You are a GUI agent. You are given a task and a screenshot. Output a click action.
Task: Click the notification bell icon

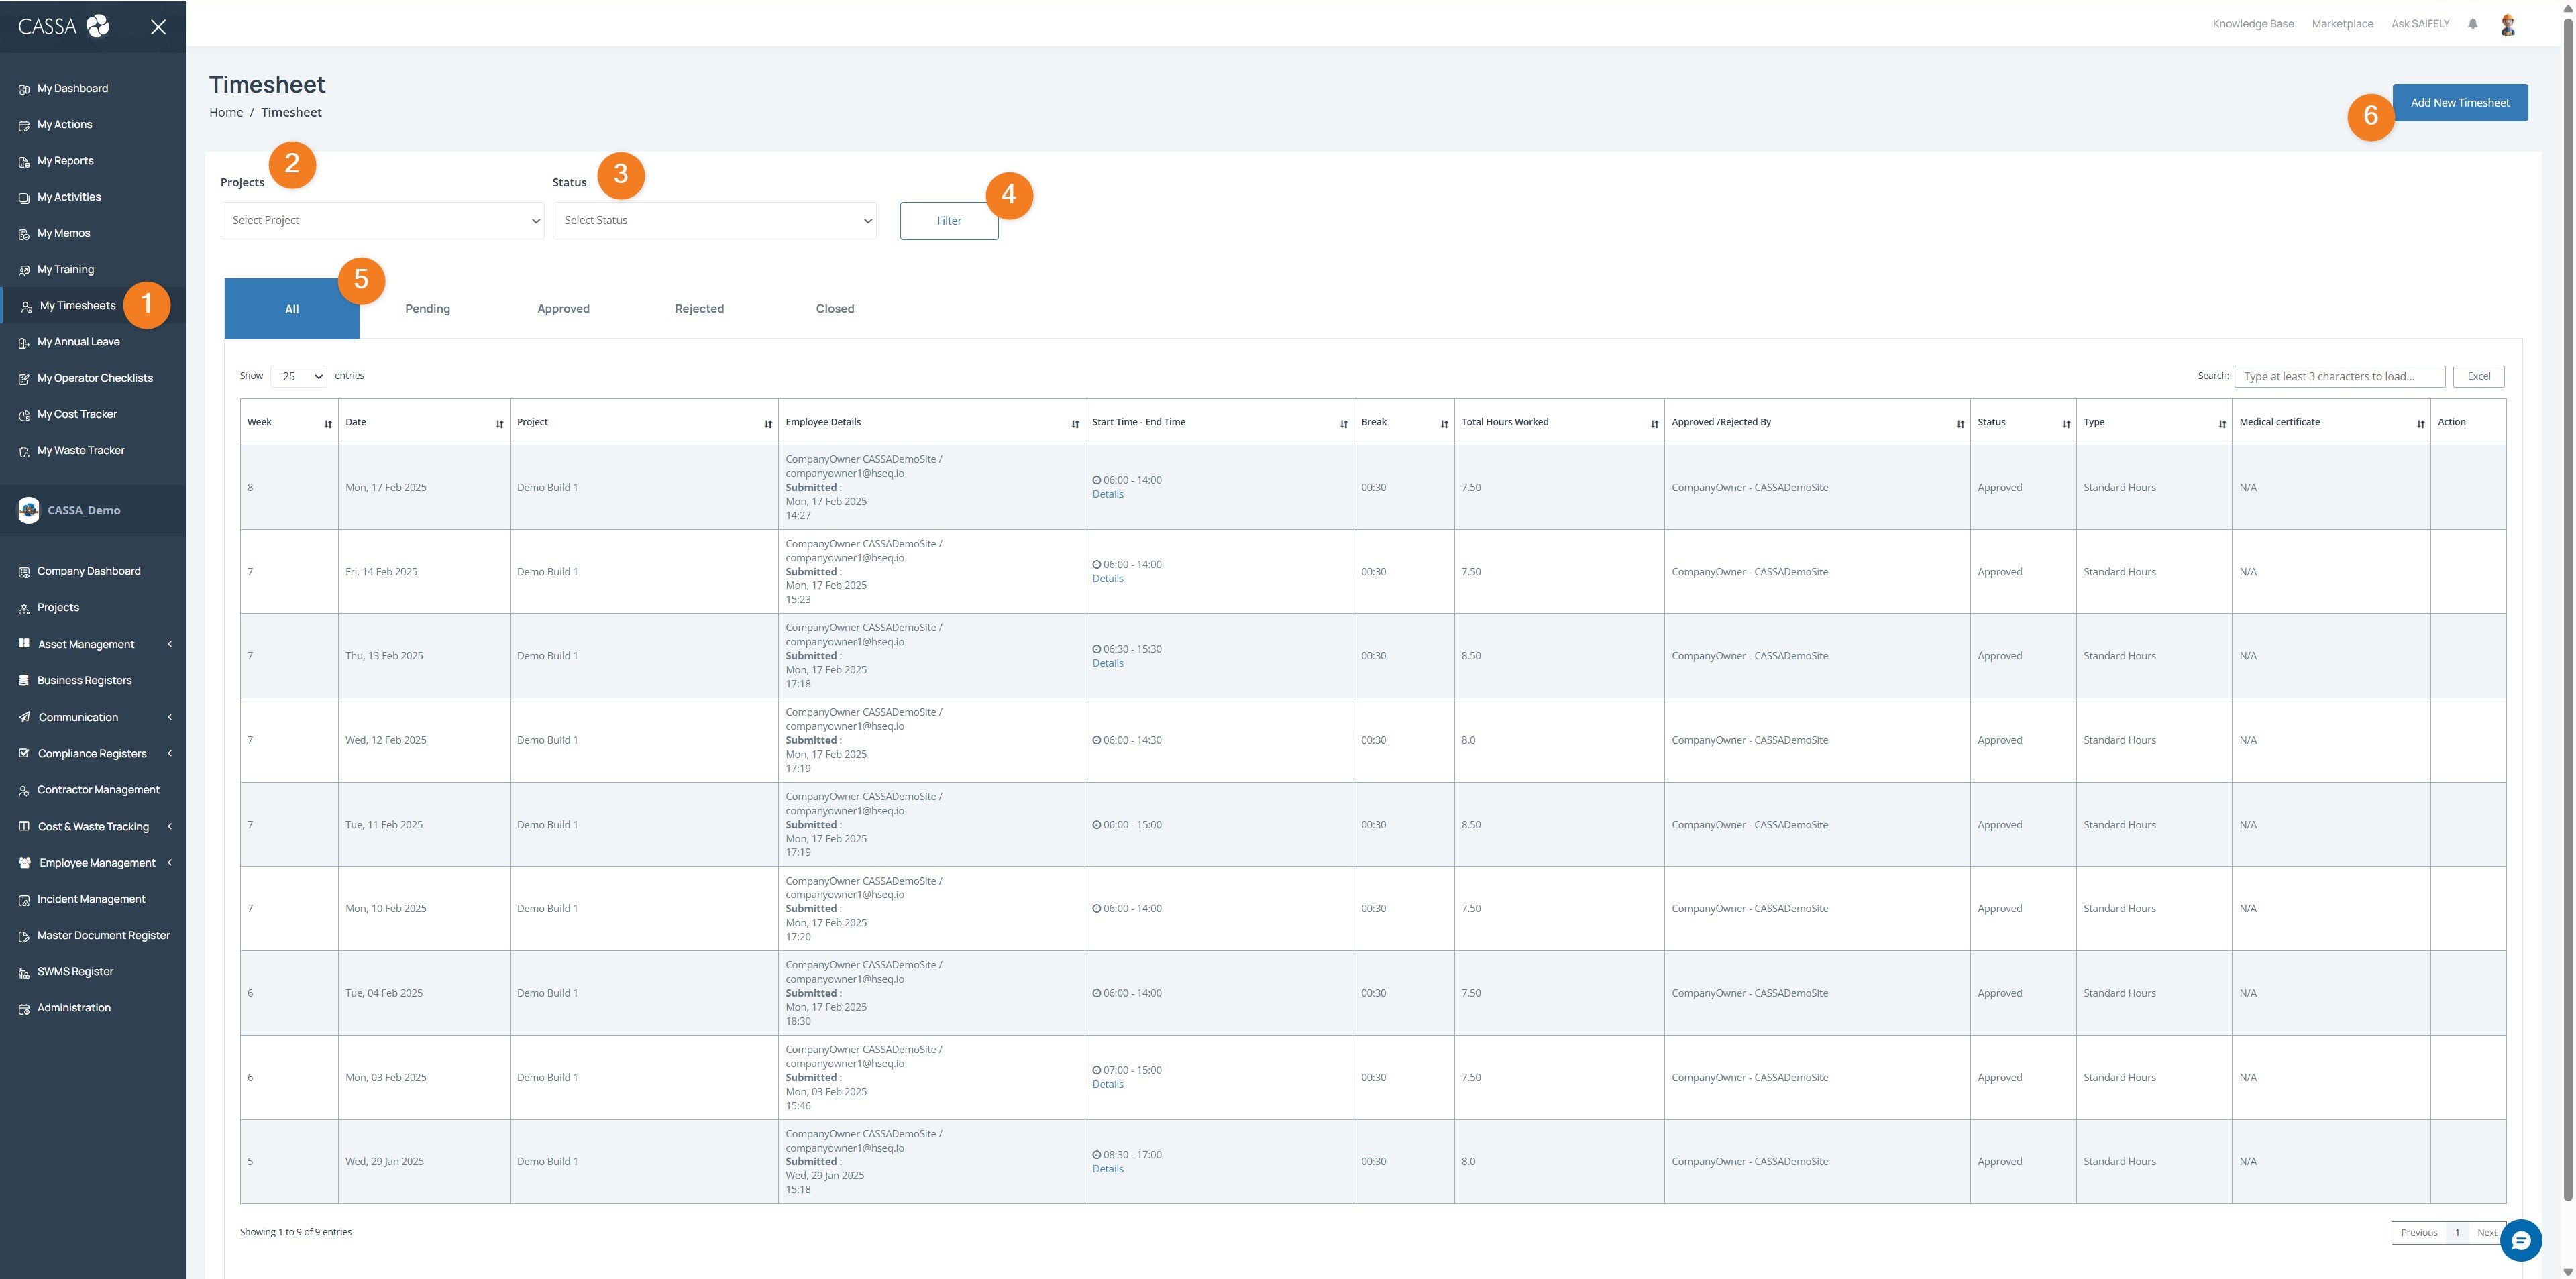2472,24
